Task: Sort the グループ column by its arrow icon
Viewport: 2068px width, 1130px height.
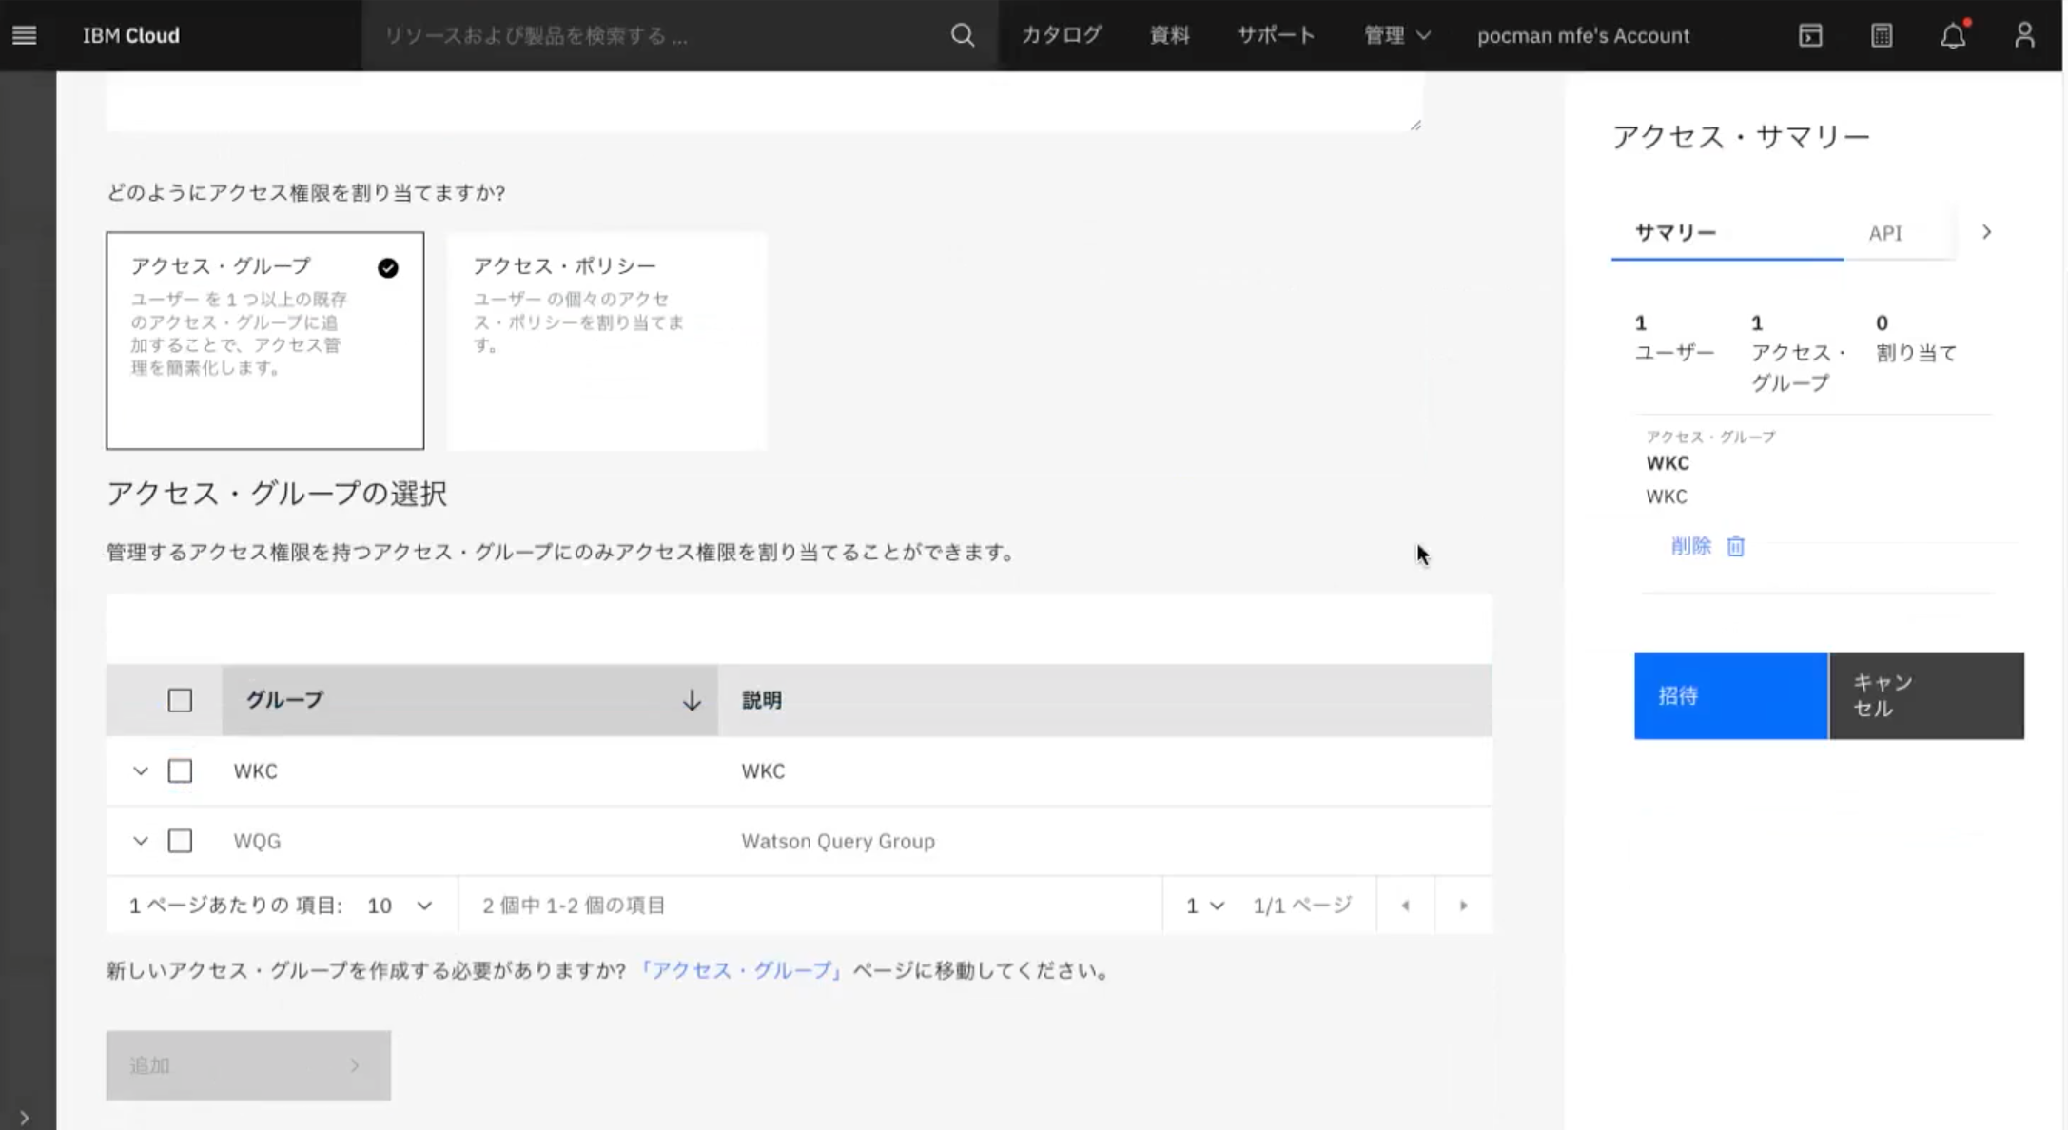Action: coord(692,700)
